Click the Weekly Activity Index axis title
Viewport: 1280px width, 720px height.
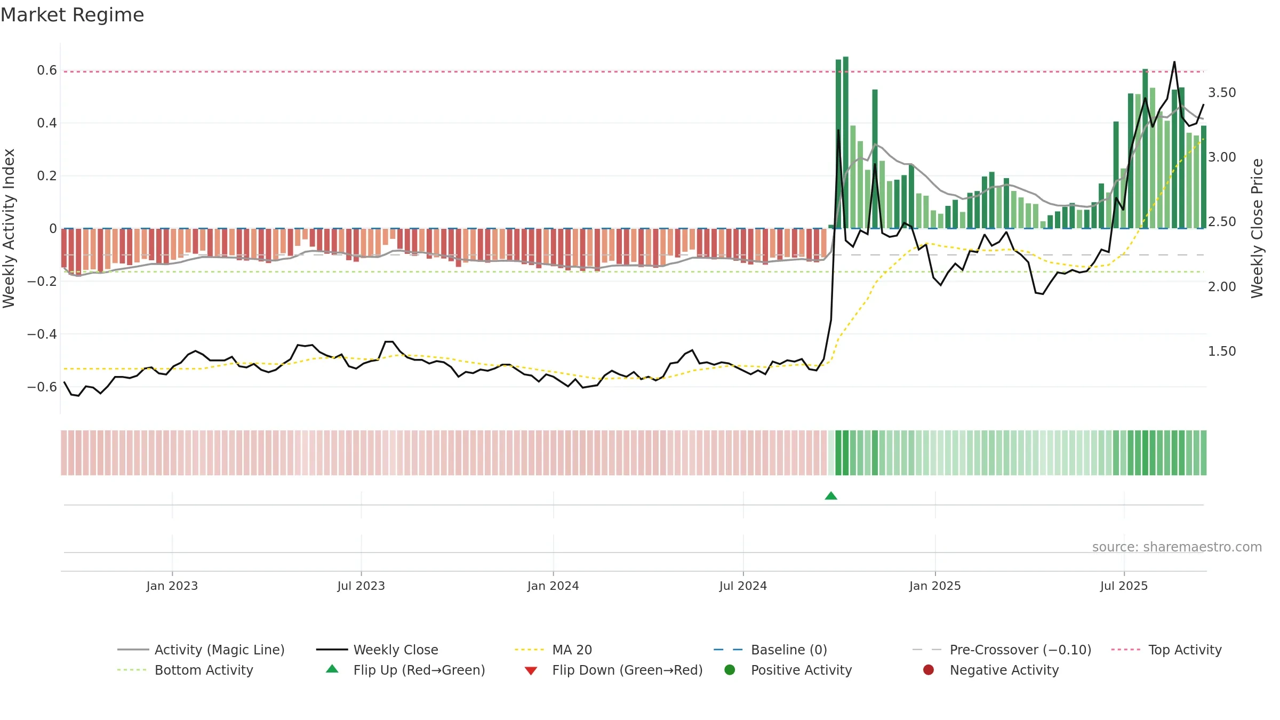tap(9, 228)
